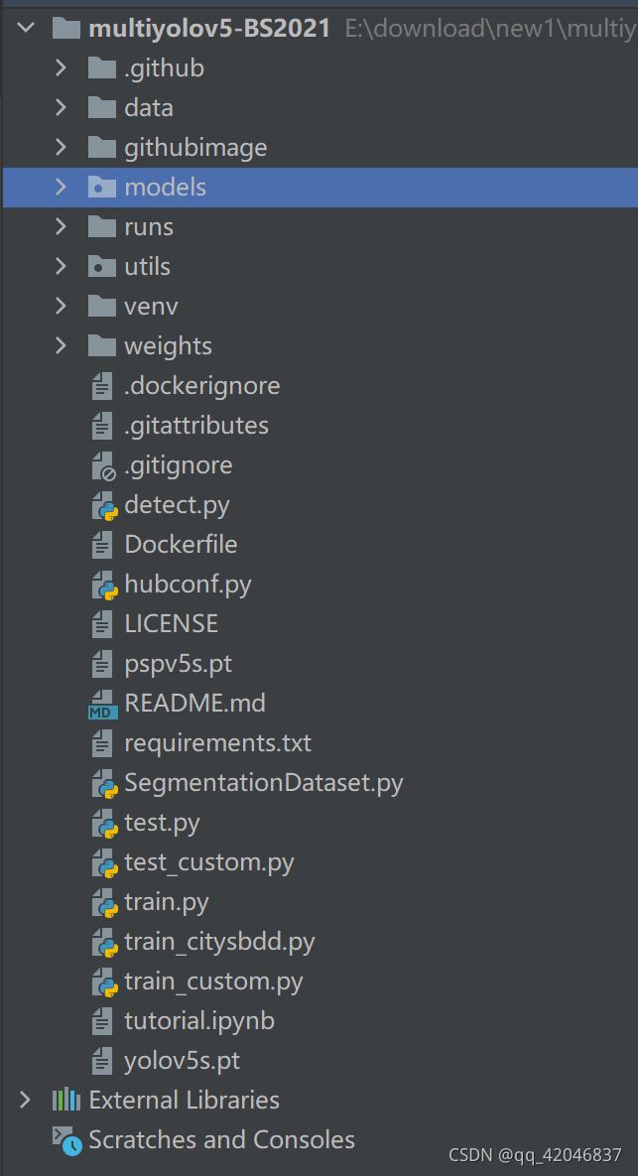
Task: Select requirements.txt file
Action: point(217,743)
